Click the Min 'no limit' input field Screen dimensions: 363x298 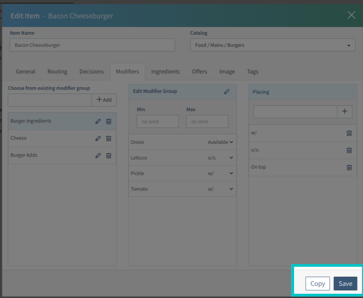coord(157,121)
